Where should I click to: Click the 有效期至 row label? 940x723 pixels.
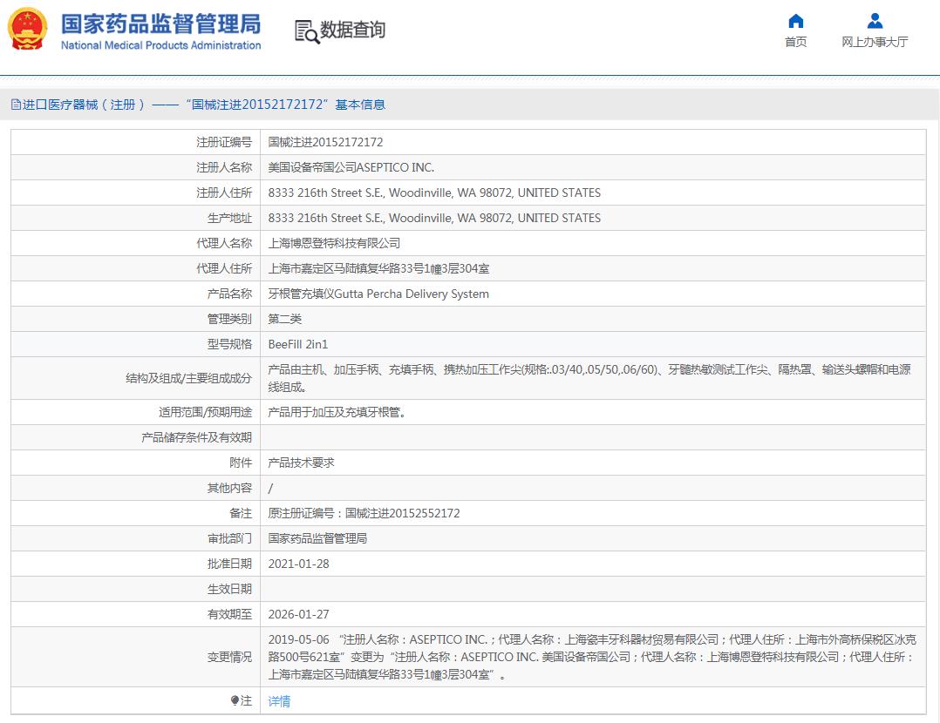click(229, 614)
